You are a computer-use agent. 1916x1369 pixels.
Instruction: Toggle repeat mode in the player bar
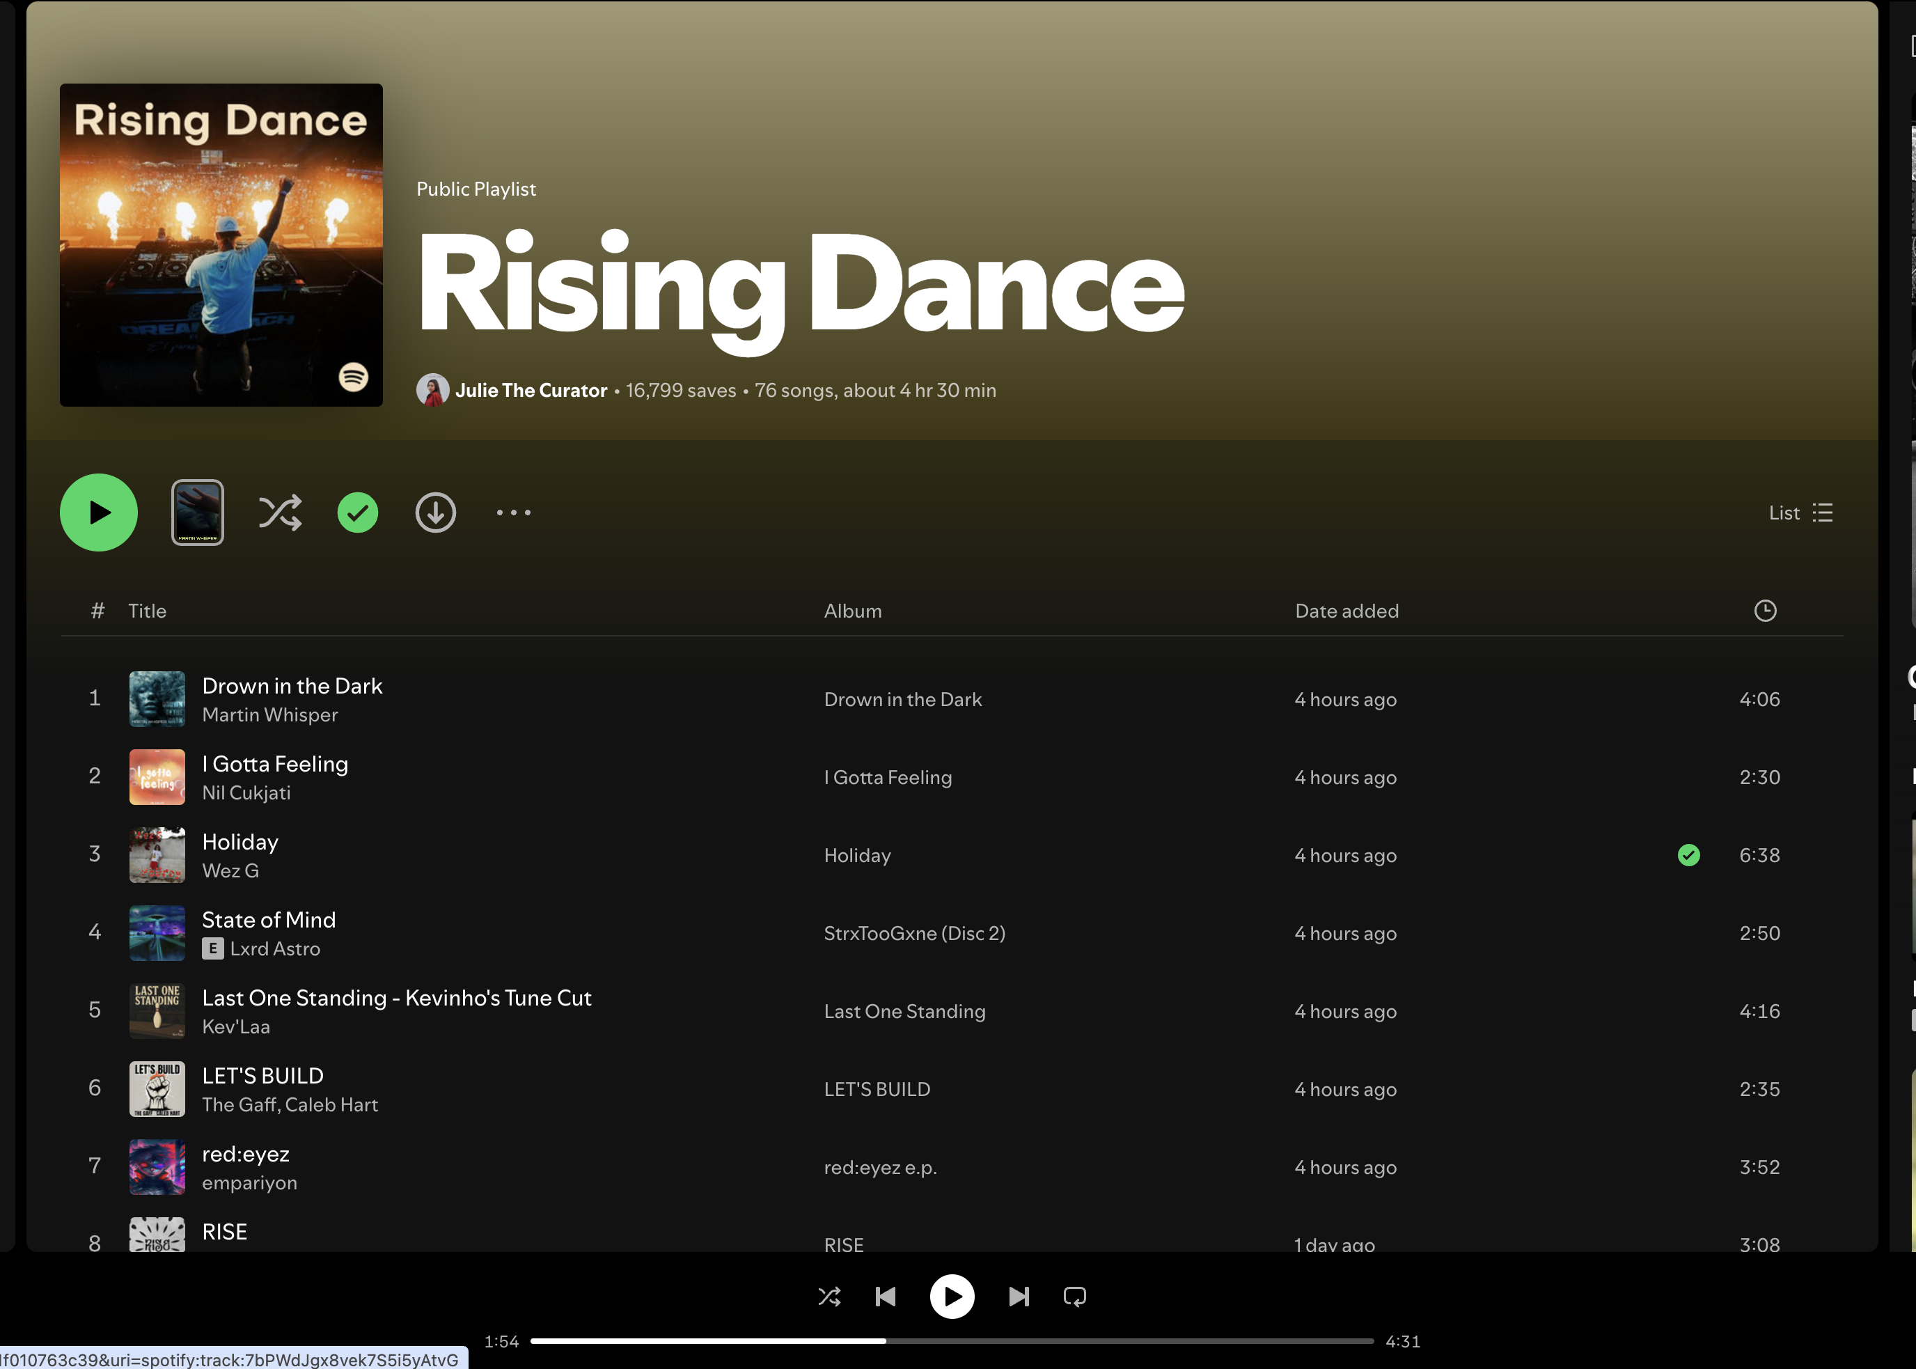click(x=1075, y=1297)
